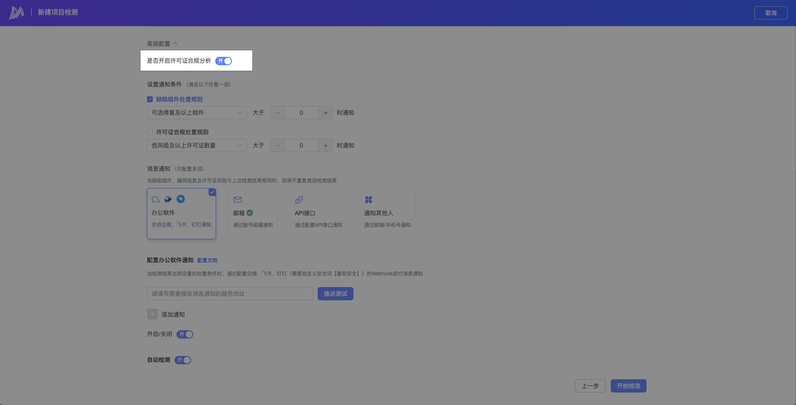Choose the 通知其他人 notification option
The image size is (796, 405).
pos(387,214)
